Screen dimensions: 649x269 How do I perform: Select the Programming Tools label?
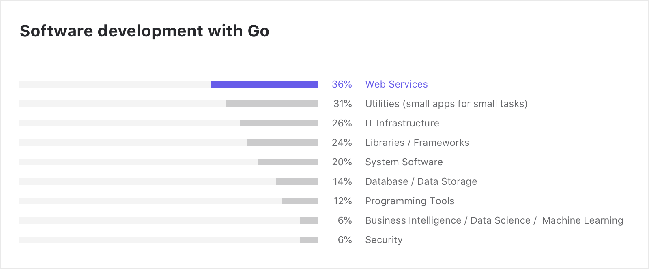(410, 201)
